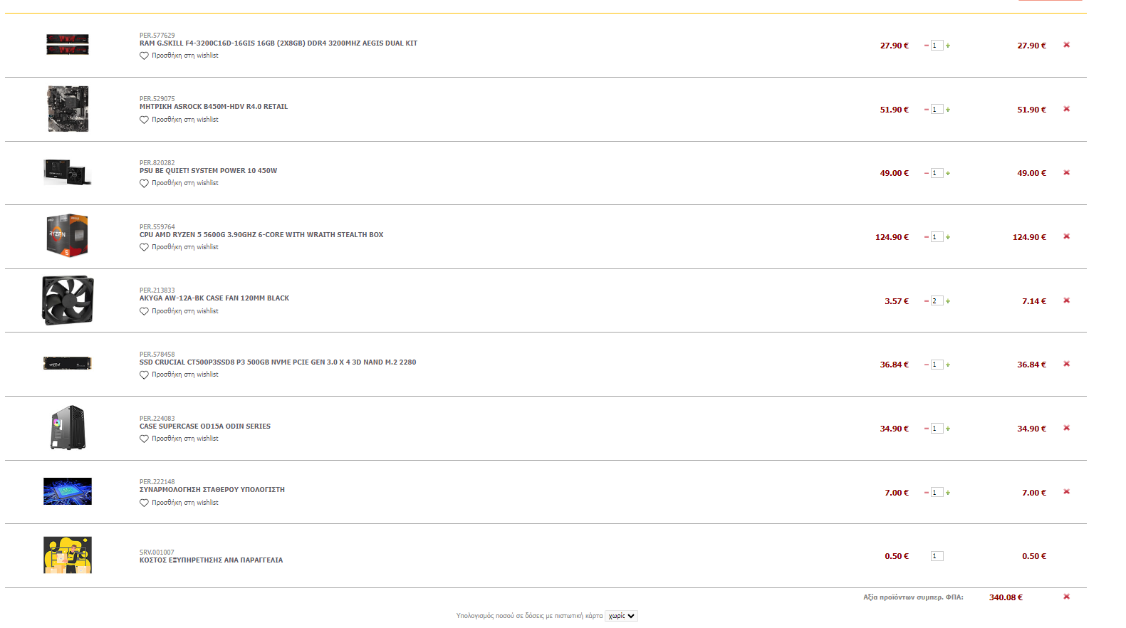This screenshot has height=628, width=1126.
Task: Open PC assembly service image
Action: pyautogui.click(x=68, y=491)
